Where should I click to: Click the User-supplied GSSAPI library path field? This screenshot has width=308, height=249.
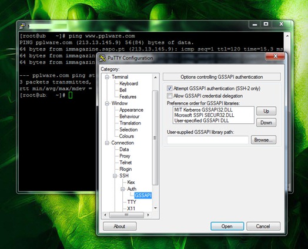[207, 140]
